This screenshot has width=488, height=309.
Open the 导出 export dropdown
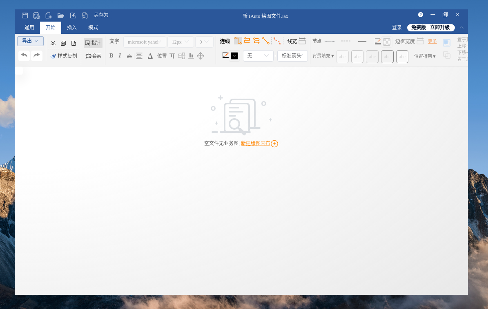(x=30, y=41)
